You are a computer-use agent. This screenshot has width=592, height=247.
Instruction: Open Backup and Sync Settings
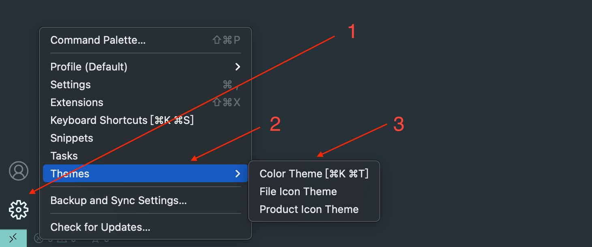point(118,200)
